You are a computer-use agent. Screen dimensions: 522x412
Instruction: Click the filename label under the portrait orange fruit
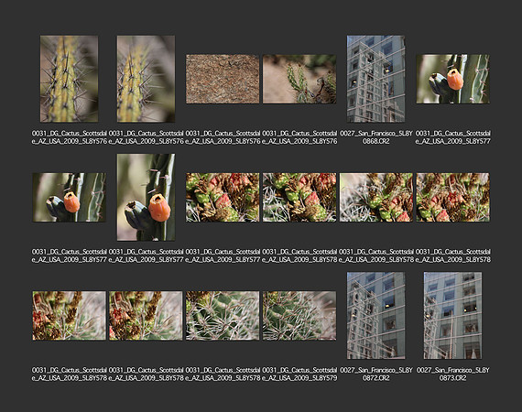[x=146, y=255]
